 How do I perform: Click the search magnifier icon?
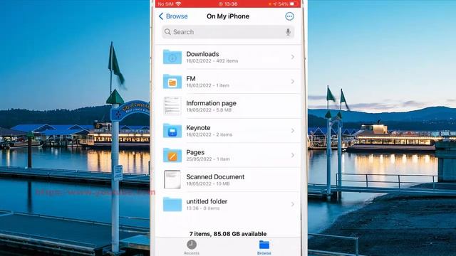pyautogui.click(x=167, y=31)
